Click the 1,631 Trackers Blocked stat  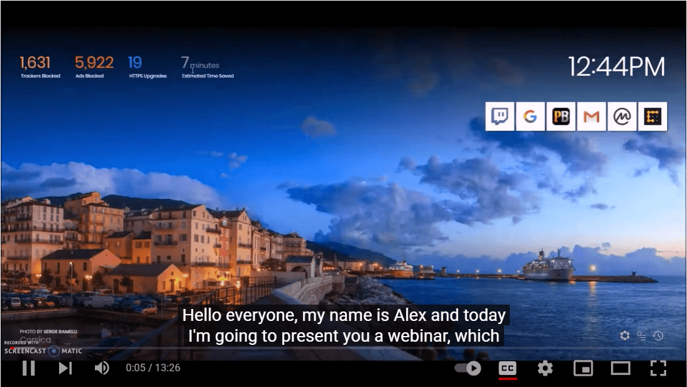tap(40, 67)
